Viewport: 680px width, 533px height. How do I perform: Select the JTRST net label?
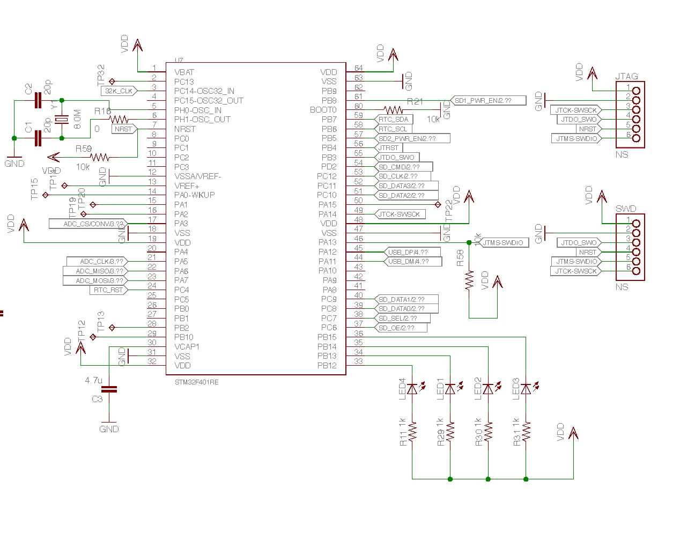388,148
